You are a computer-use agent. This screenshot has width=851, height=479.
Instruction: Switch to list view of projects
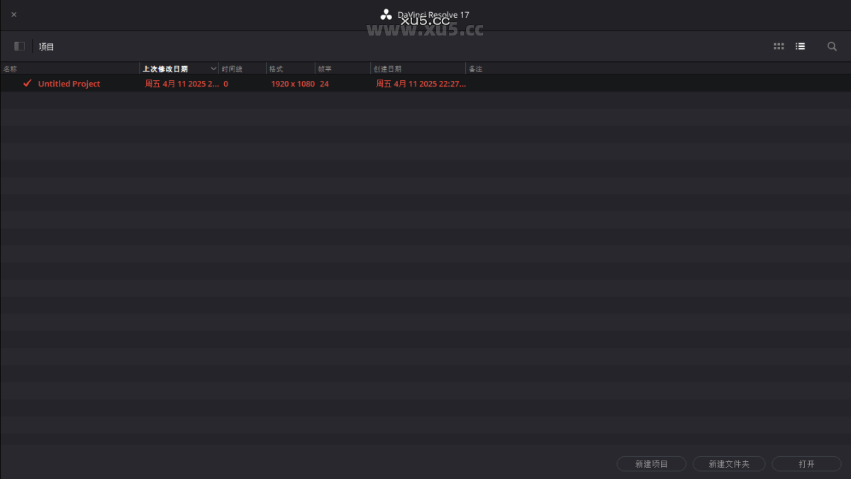[x=800, y=45]
